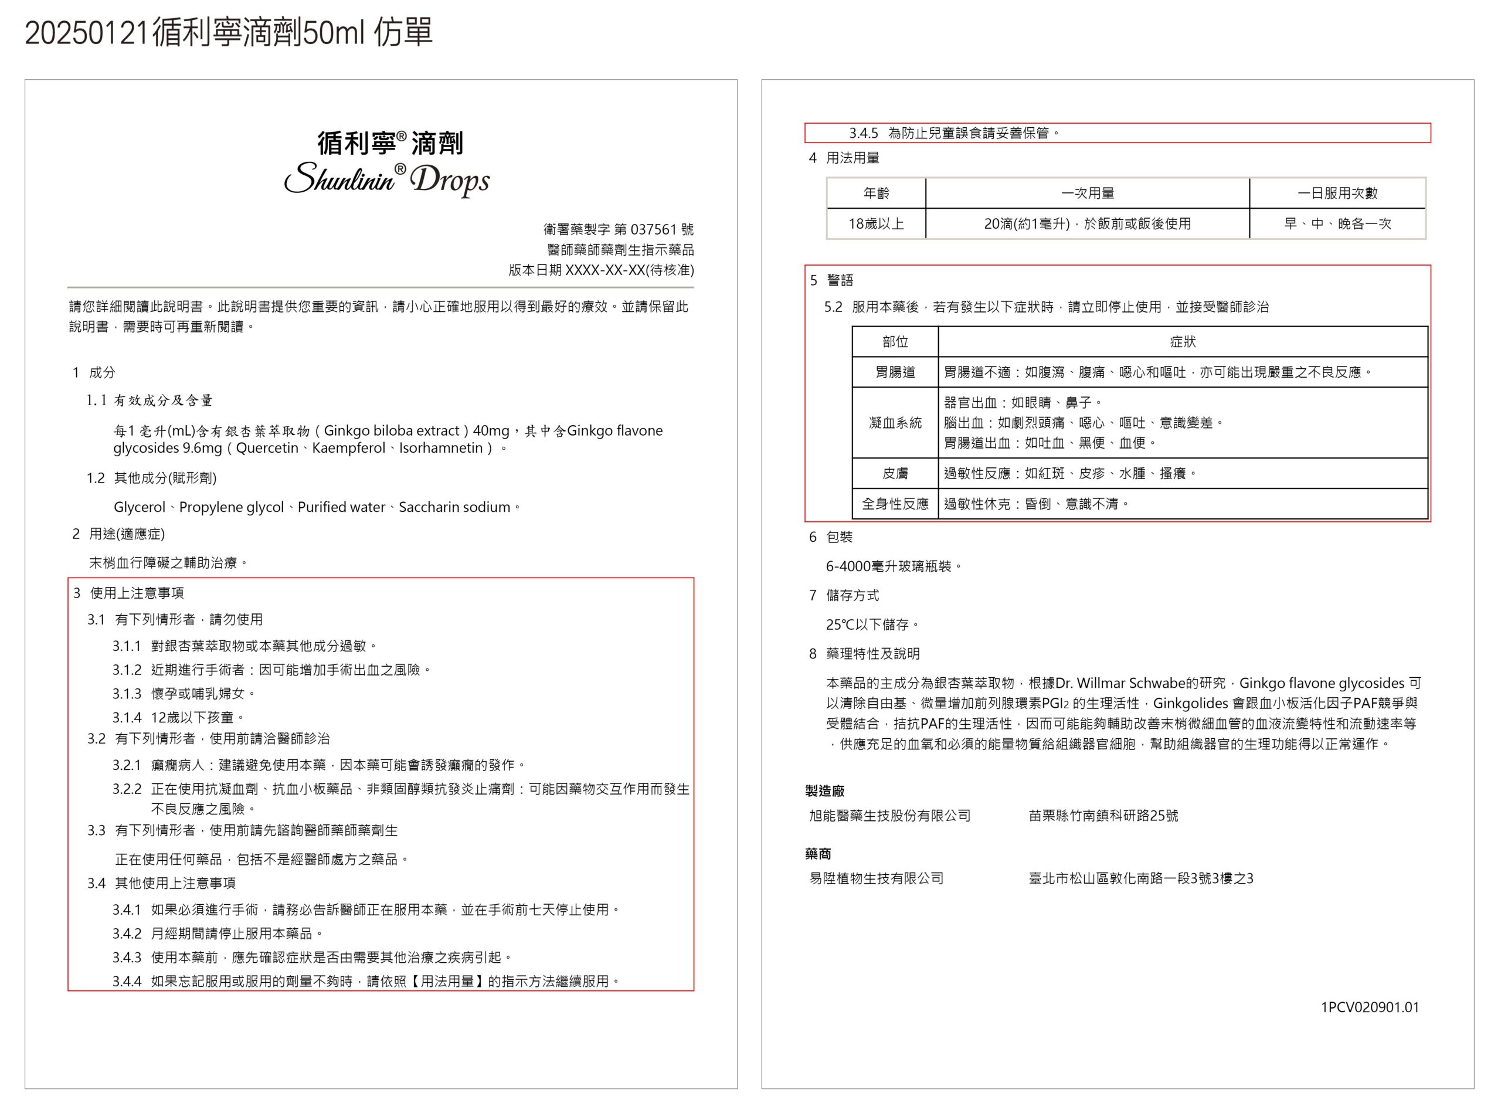The width and height of the screenshot is (1501, 1110).
Task: Click subsection 1.2 其他成分(賦形劑)
Action: 151,478
